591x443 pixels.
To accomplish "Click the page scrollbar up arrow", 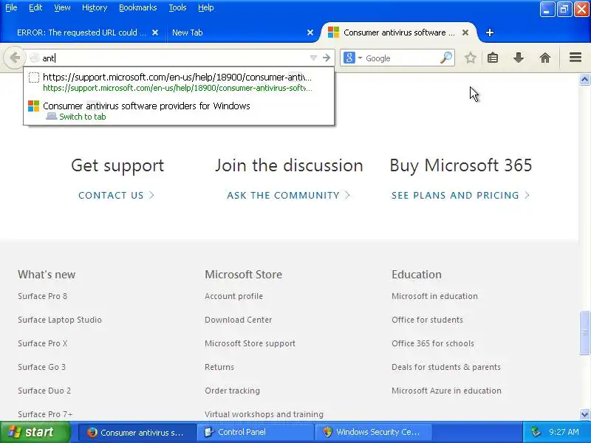I will point(584,80).
